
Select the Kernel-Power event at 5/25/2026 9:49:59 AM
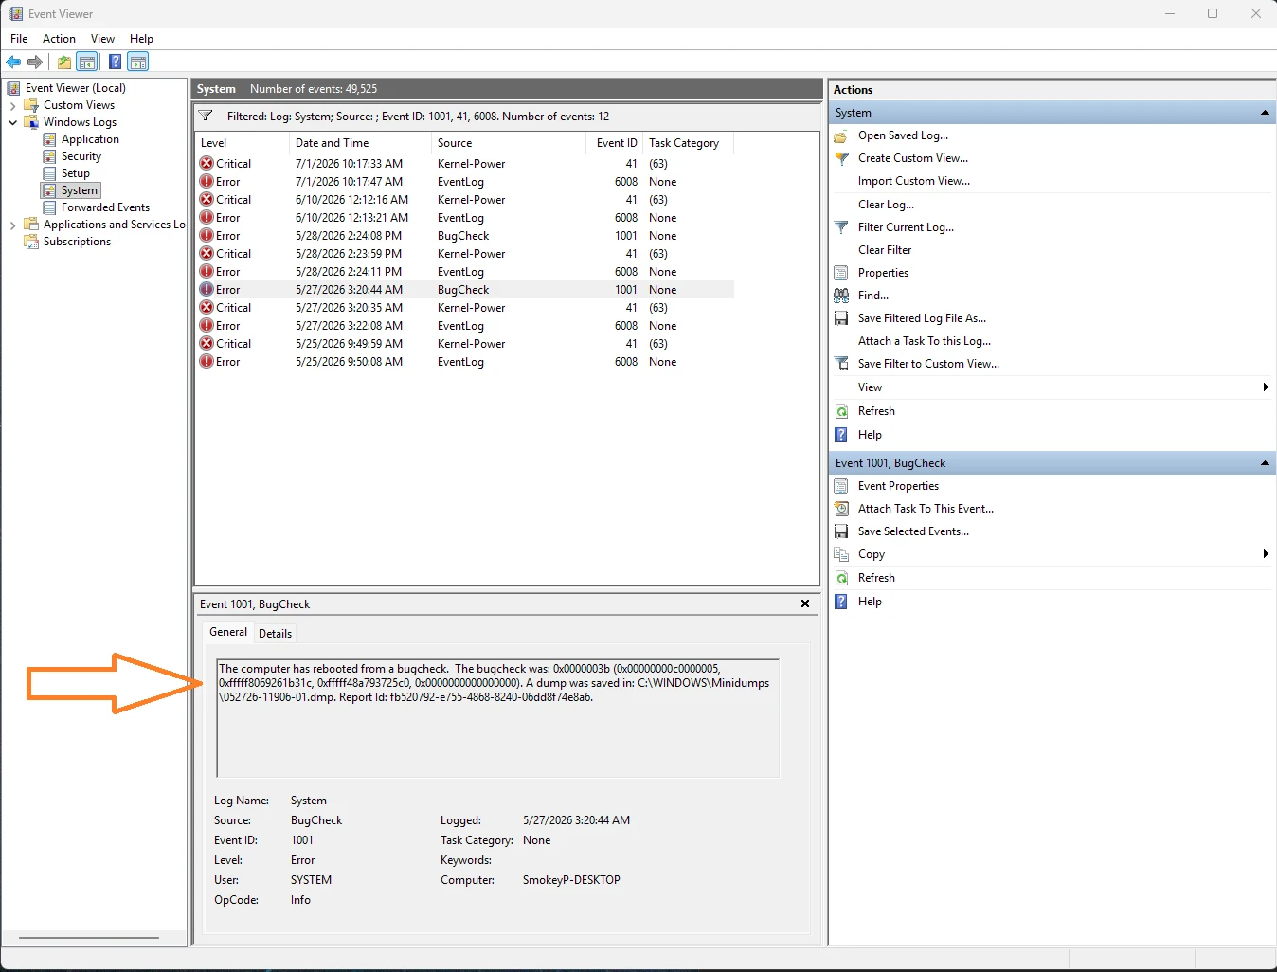464,344
